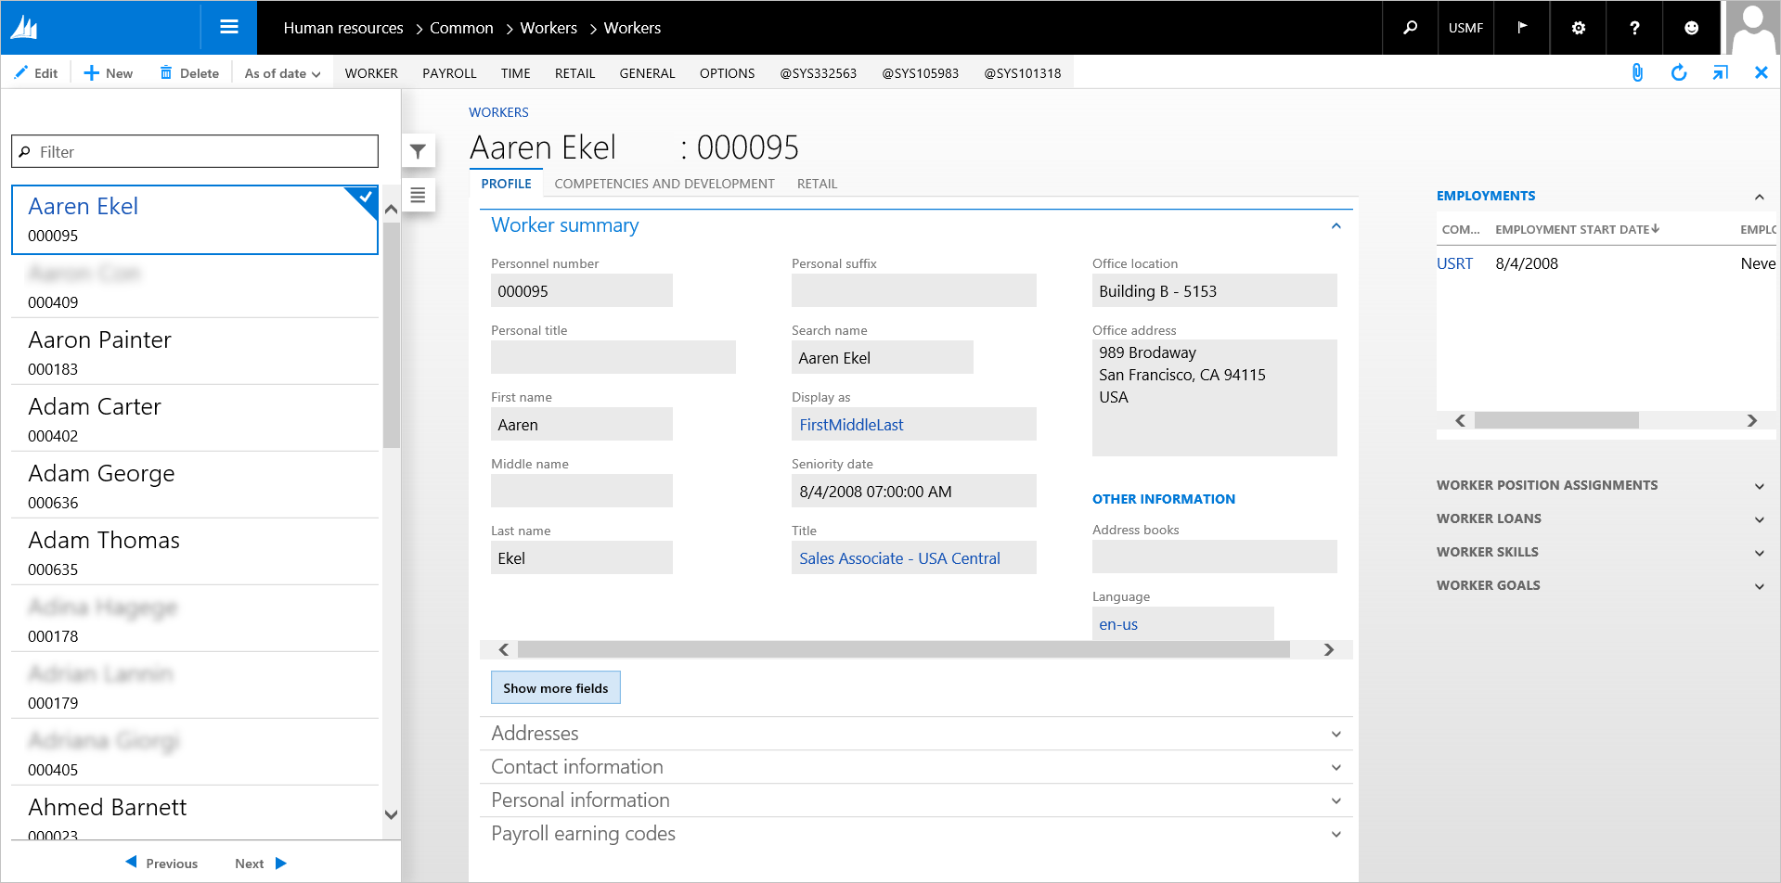
Task: Click the feedback smiley icon
Action: point(1691,28)
